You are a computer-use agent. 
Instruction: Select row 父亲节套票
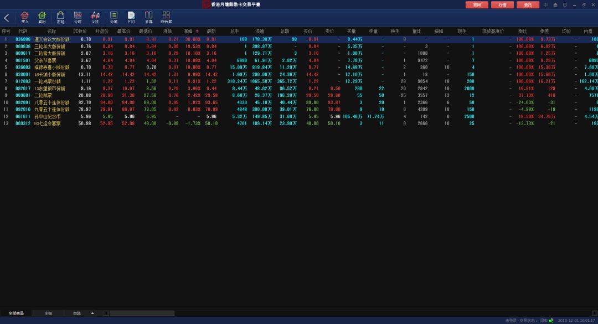click(x=299, y=60)
